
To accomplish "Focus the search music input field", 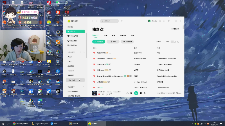I will [109, 21].
